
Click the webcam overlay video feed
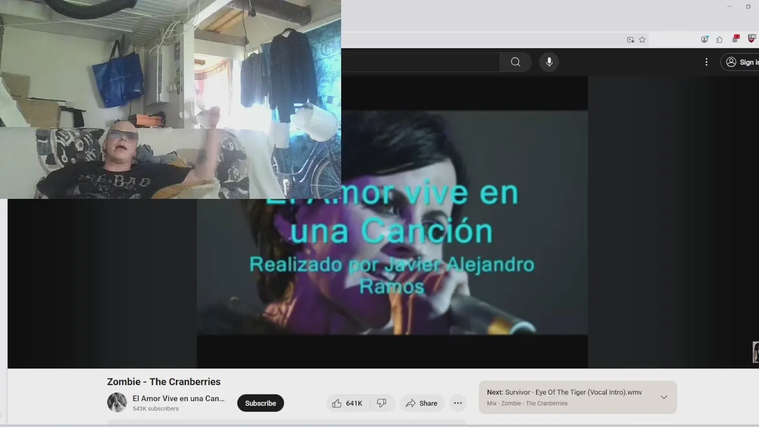coord(170,99)
